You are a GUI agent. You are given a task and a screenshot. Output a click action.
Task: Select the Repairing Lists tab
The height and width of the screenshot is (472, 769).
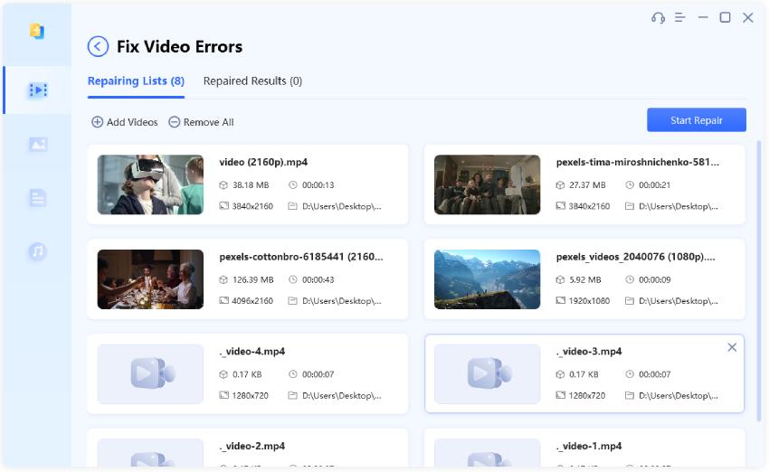[x=136, y=81]
